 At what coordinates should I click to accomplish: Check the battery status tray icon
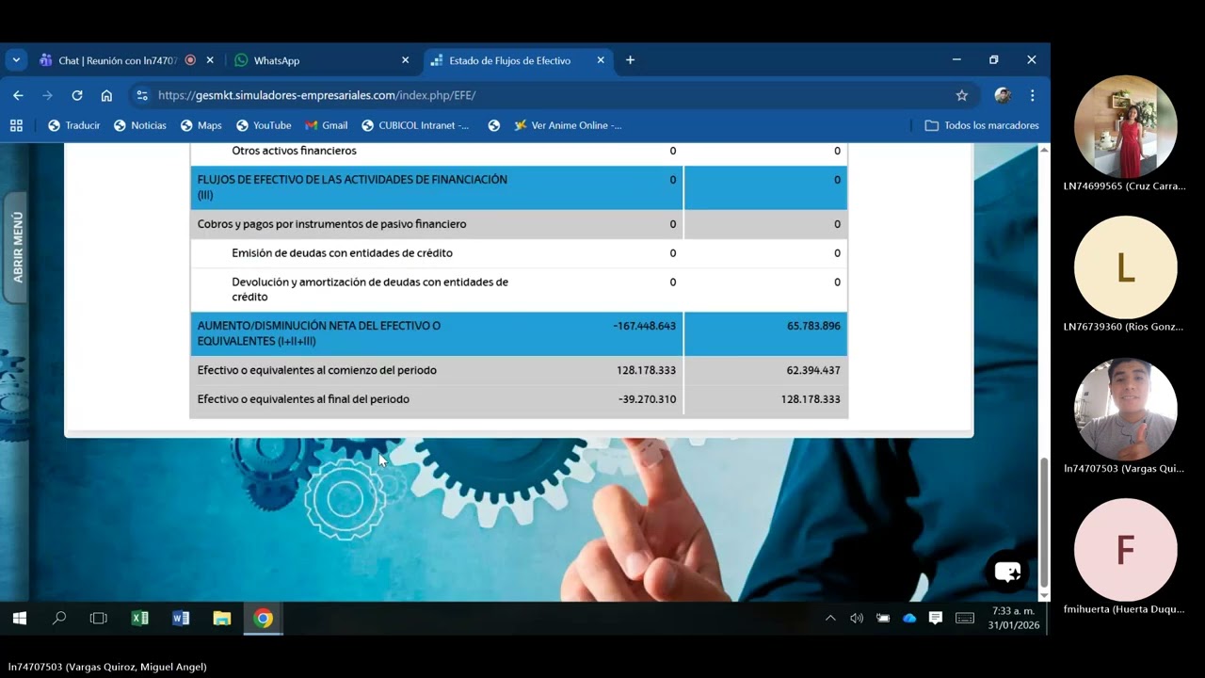[883, 619]
